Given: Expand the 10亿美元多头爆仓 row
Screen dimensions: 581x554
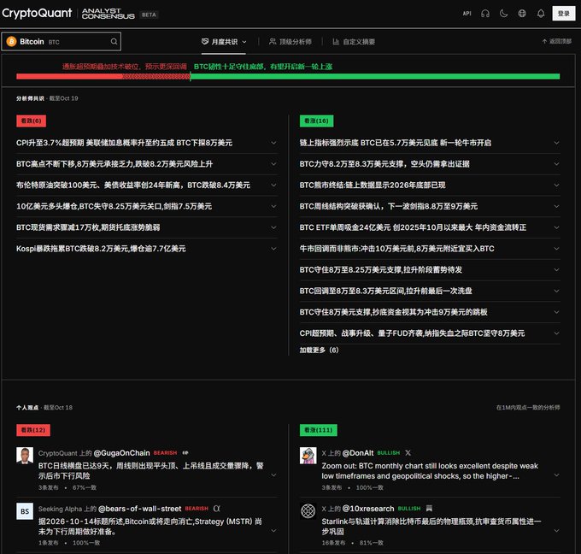Looking at the screenshot, I should [146, 206].
